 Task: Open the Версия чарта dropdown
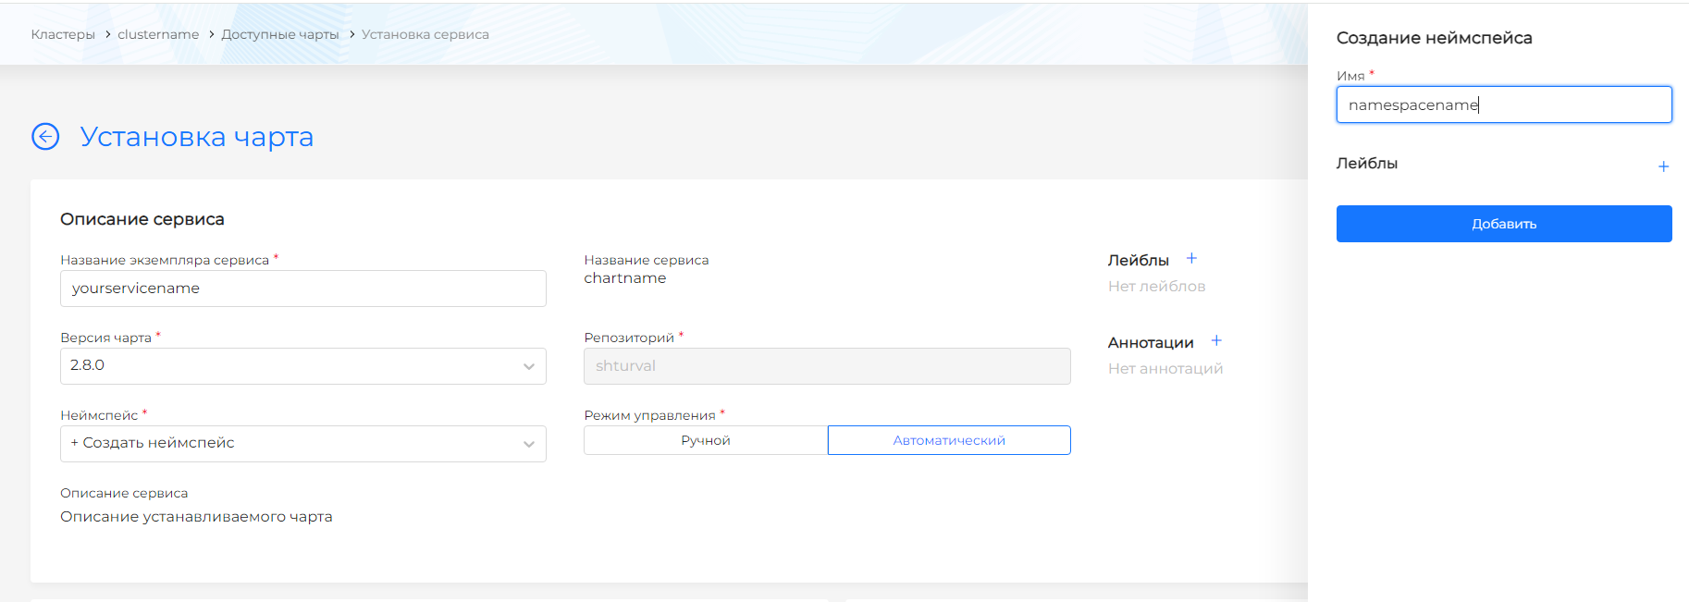[302, 366]
